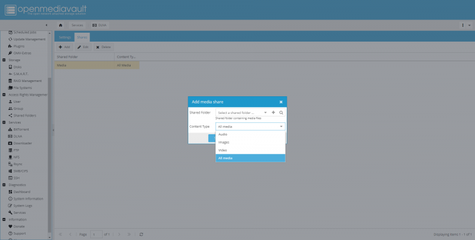Go to the previous page arrow
Image resolution: width=475 pixels, height=240 pixels.
(x=70, y=234)
